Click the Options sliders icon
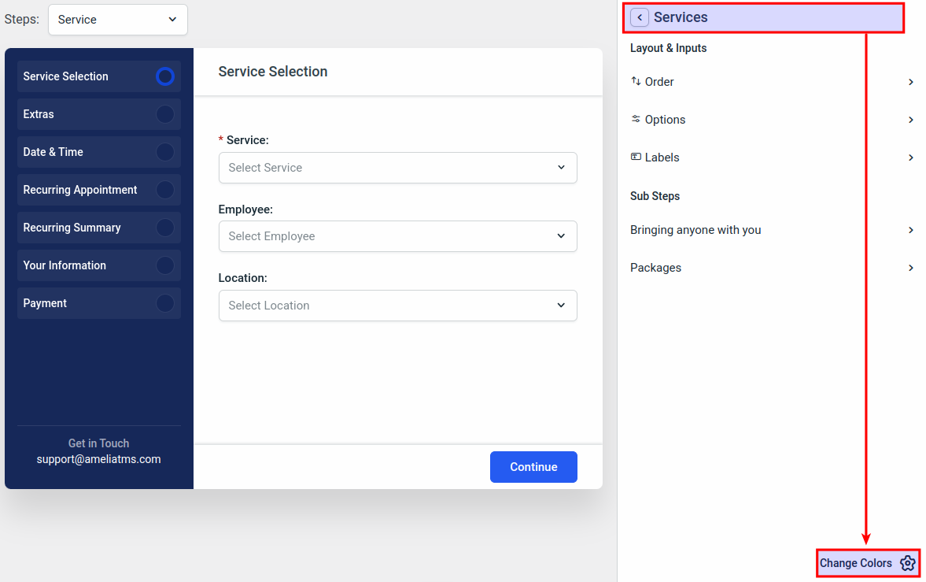 pos(636,119)
